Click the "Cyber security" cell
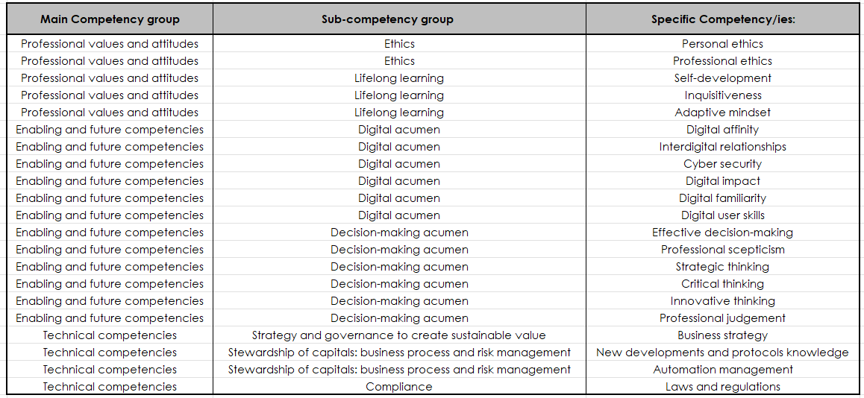This screenshot has width=864, height=398. (x=722, y=164)
